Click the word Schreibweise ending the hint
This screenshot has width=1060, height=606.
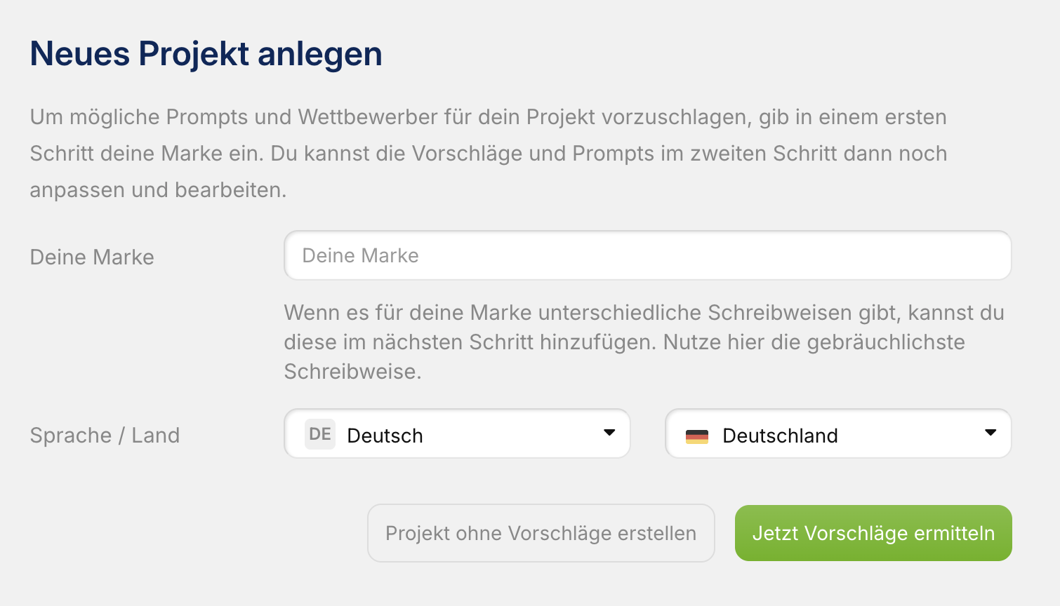pos(352,372)
